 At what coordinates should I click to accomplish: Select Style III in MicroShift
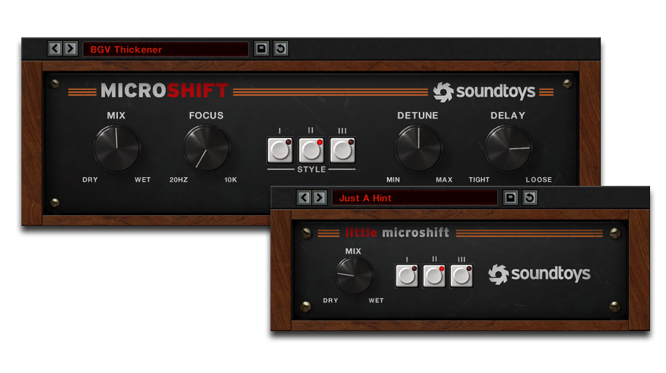(343, 151)
